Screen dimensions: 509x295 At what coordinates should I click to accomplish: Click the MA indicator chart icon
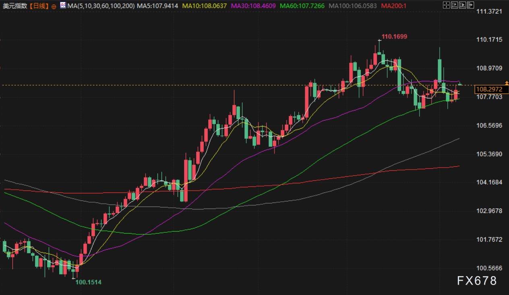click(x=63, y=6)
